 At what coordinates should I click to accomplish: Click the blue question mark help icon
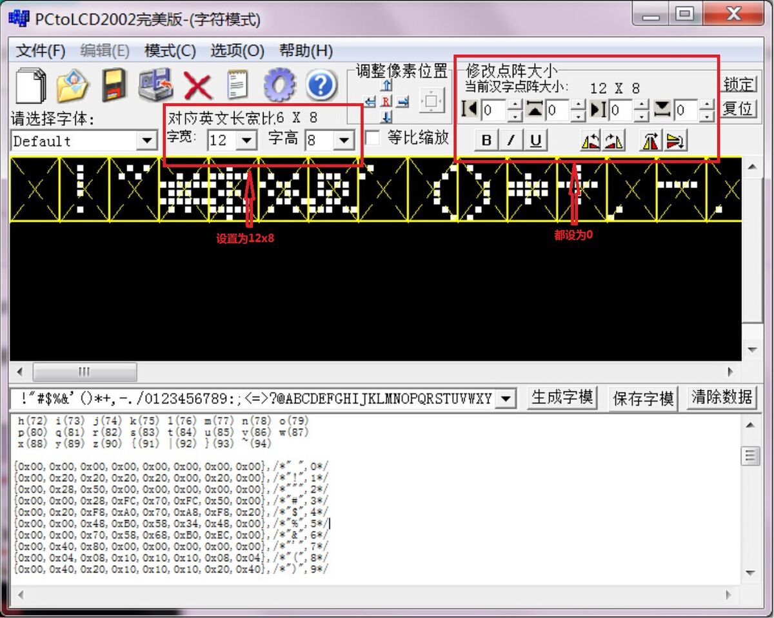tap(321, 85)
